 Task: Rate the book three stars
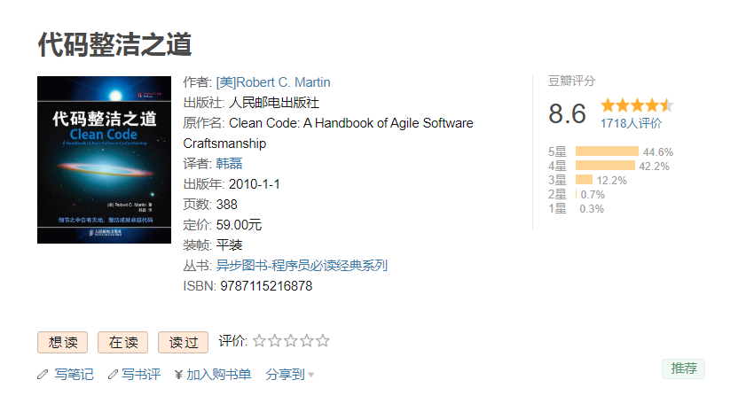tap(291, 341)
